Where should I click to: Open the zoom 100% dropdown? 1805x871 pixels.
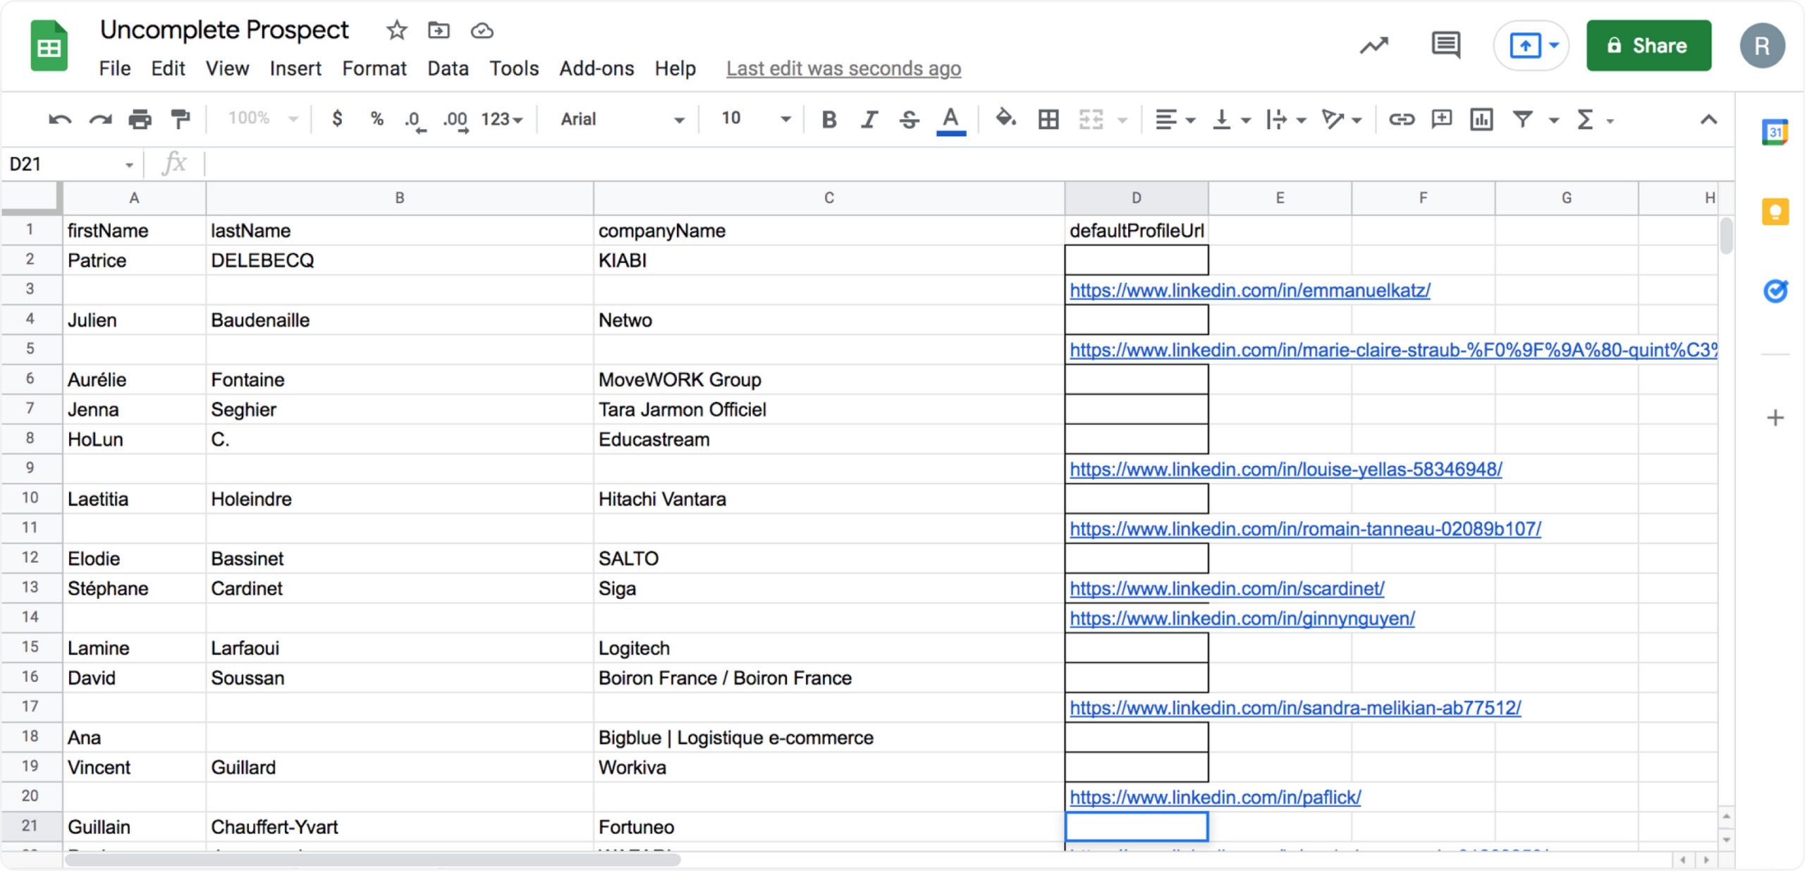(x=263, y=118)
